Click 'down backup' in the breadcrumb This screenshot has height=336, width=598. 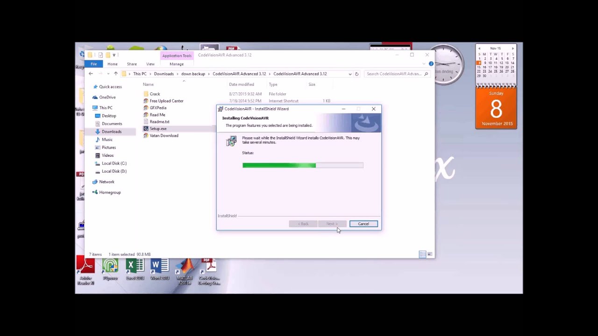point(193,74)
